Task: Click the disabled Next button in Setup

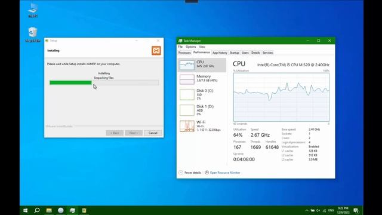Action: pyautogui.click(x=134, y=133)
